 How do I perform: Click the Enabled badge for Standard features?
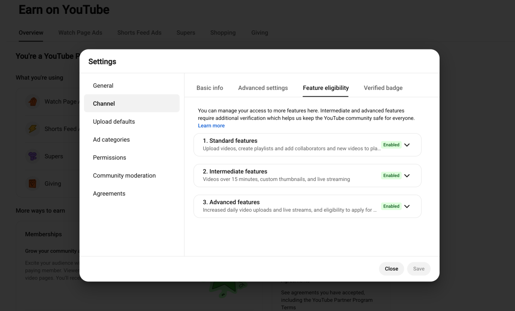(x=391, y=145)
